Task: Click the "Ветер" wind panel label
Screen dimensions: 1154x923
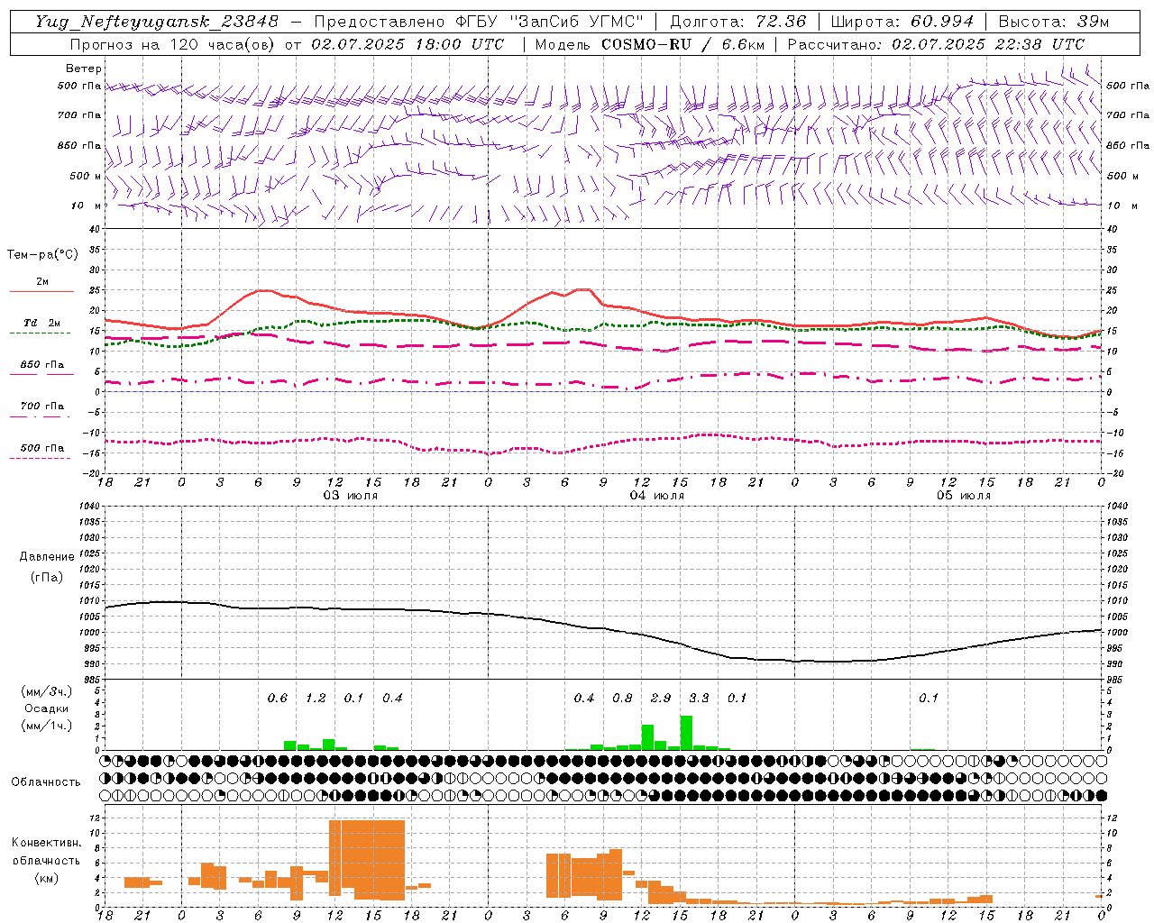Action: 84,69
